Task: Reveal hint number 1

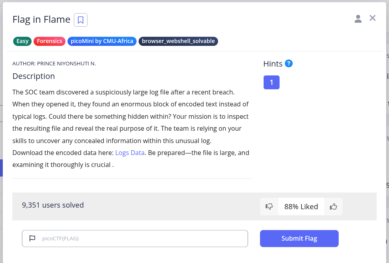Action: [x=272, y=82]
